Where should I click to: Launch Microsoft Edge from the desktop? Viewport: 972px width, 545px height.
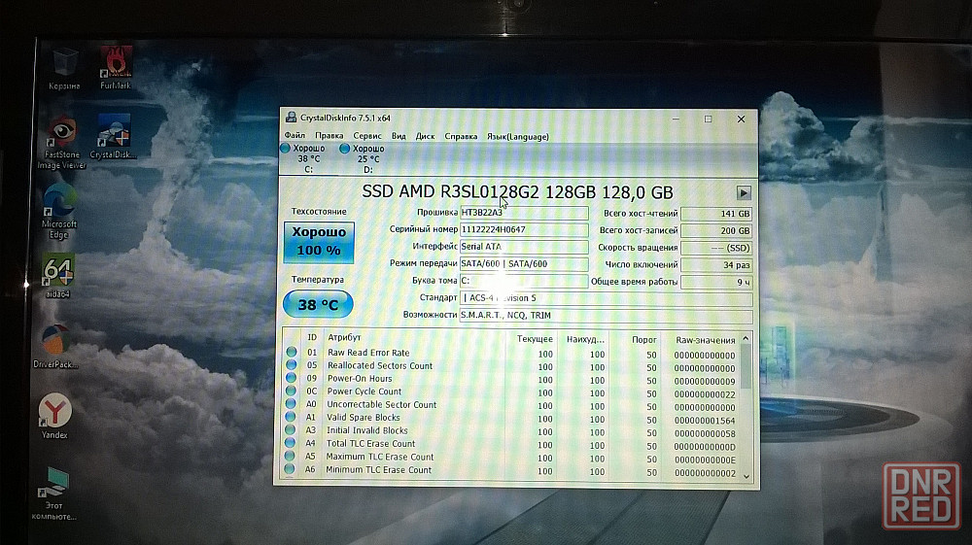point(59,211)
